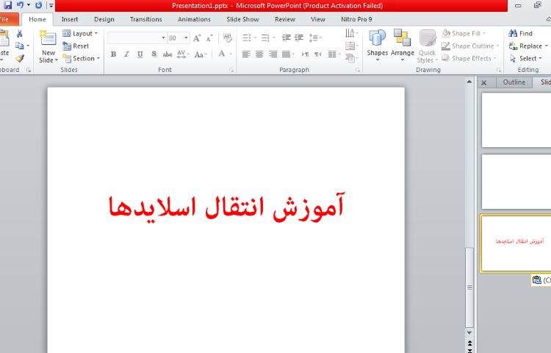Toggle Underline formatting
The height and width of the screenshot is (353, 551).
pos(140,54)
